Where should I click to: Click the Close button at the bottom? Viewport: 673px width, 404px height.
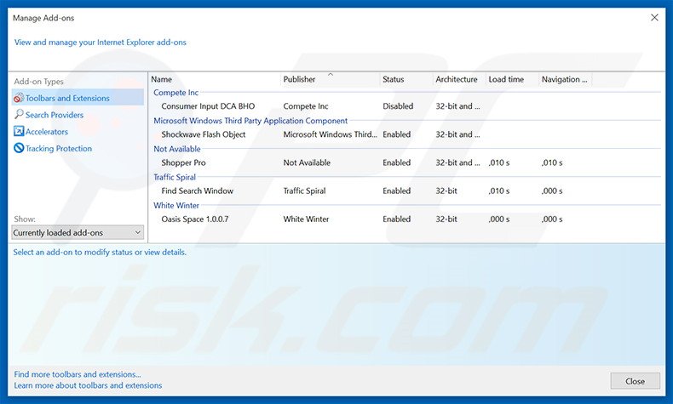point(635,381)
